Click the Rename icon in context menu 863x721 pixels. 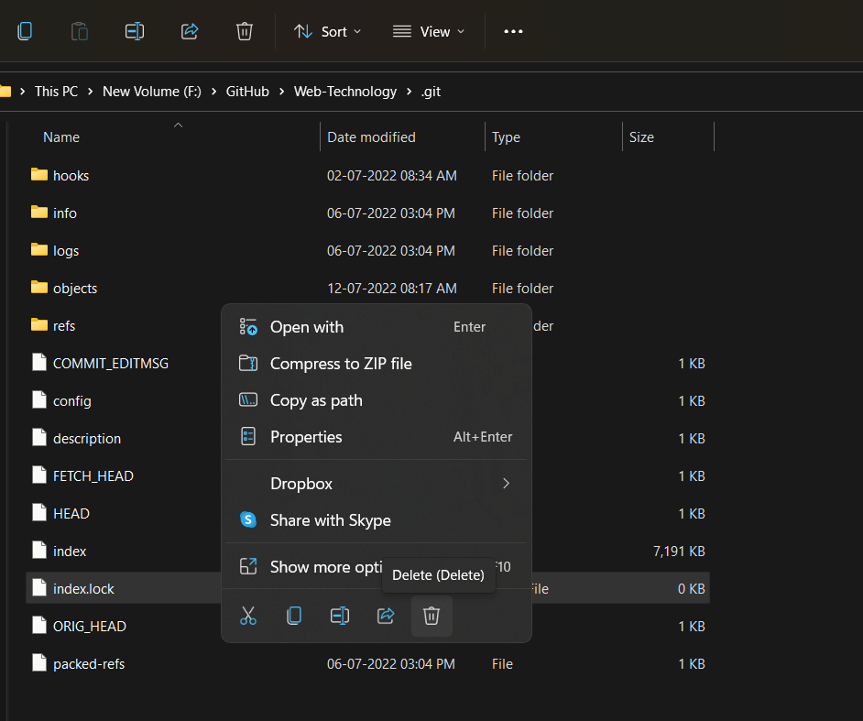(x=340, y=616)
